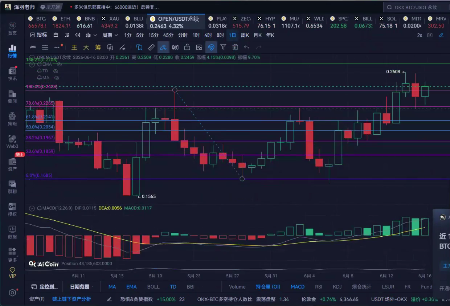Switch to the ETH ticker tab

[x=61, y=22]
